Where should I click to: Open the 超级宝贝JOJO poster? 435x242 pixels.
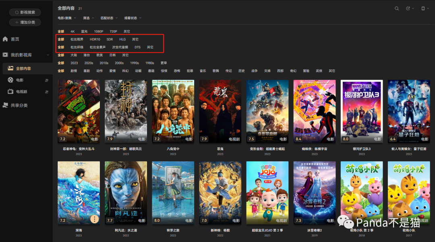267,193
